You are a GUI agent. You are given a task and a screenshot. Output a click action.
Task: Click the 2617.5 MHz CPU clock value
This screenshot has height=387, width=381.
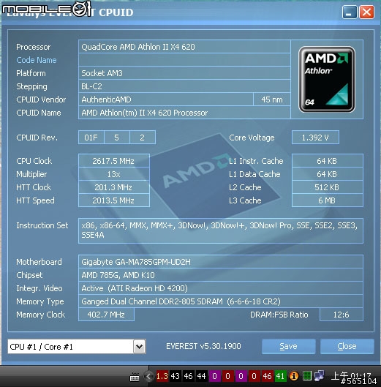(x=114, y=161)
